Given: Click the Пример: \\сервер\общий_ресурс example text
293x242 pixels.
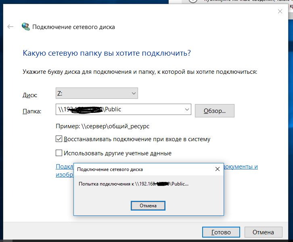Looking at the screenshot, I should (x=103, y=126).
